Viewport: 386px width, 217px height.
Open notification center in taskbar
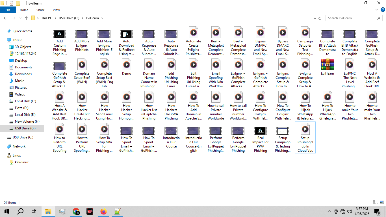(377, 211)
